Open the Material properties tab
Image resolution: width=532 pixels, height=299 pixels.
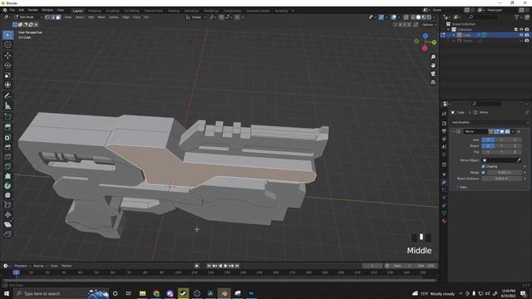click(x=444, y=221)
